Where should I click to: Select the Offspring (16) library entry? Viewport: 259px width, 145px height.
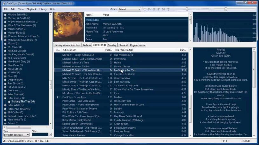tap(15, 80)
